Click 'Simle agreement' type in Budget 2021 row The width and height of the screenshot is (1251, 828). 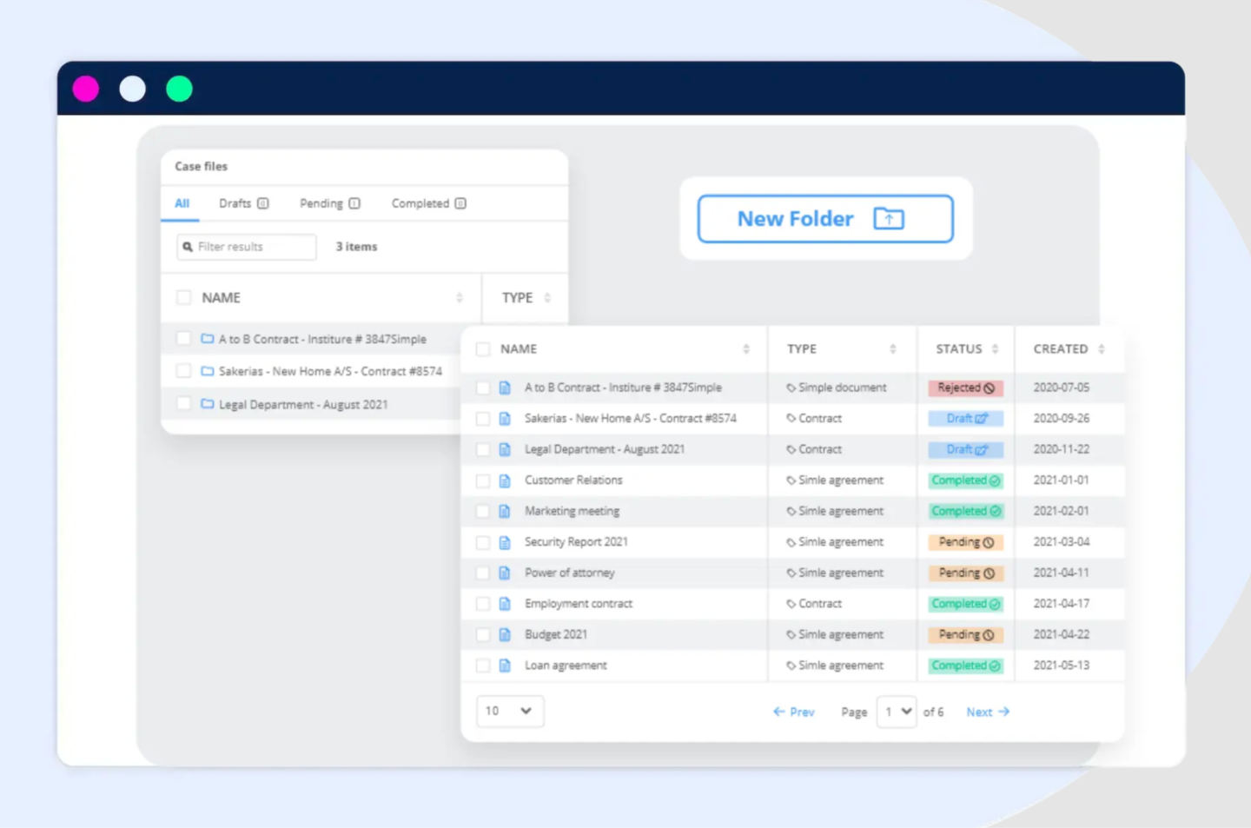point(841,635)
